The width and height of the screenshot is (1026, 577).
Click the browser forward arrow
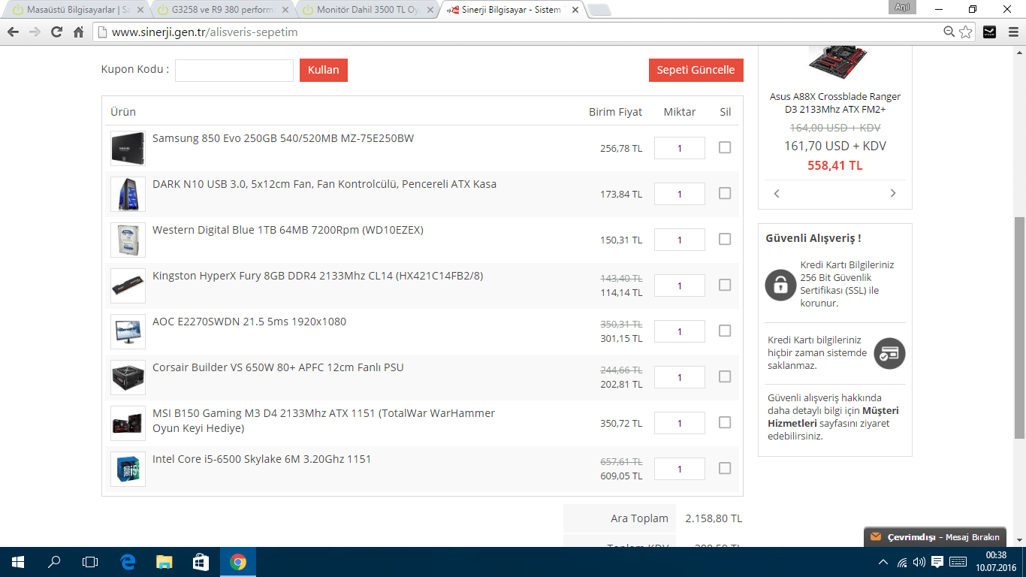tap(35, 32)
